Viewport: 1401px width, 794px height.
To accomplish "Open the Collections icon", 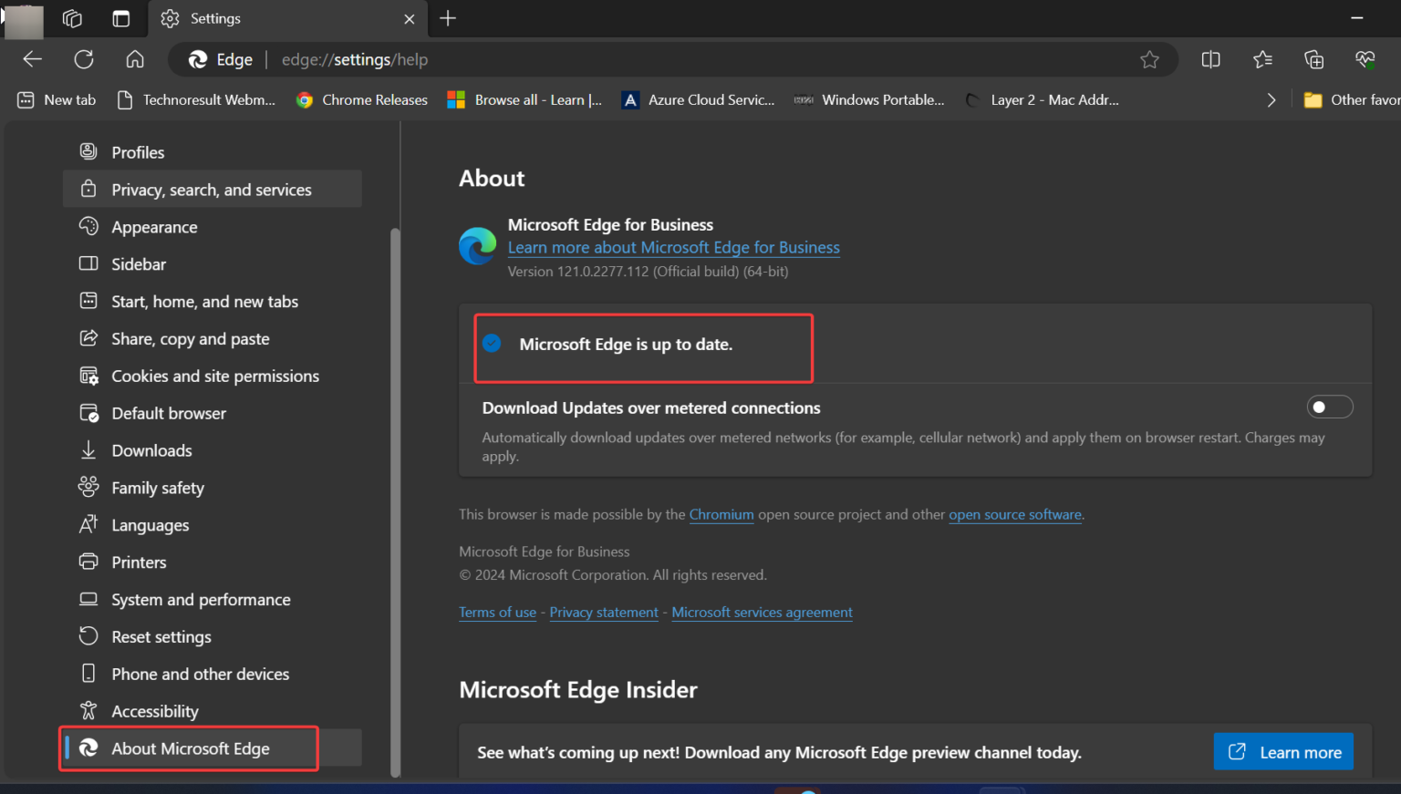I will pos(1313,59).
